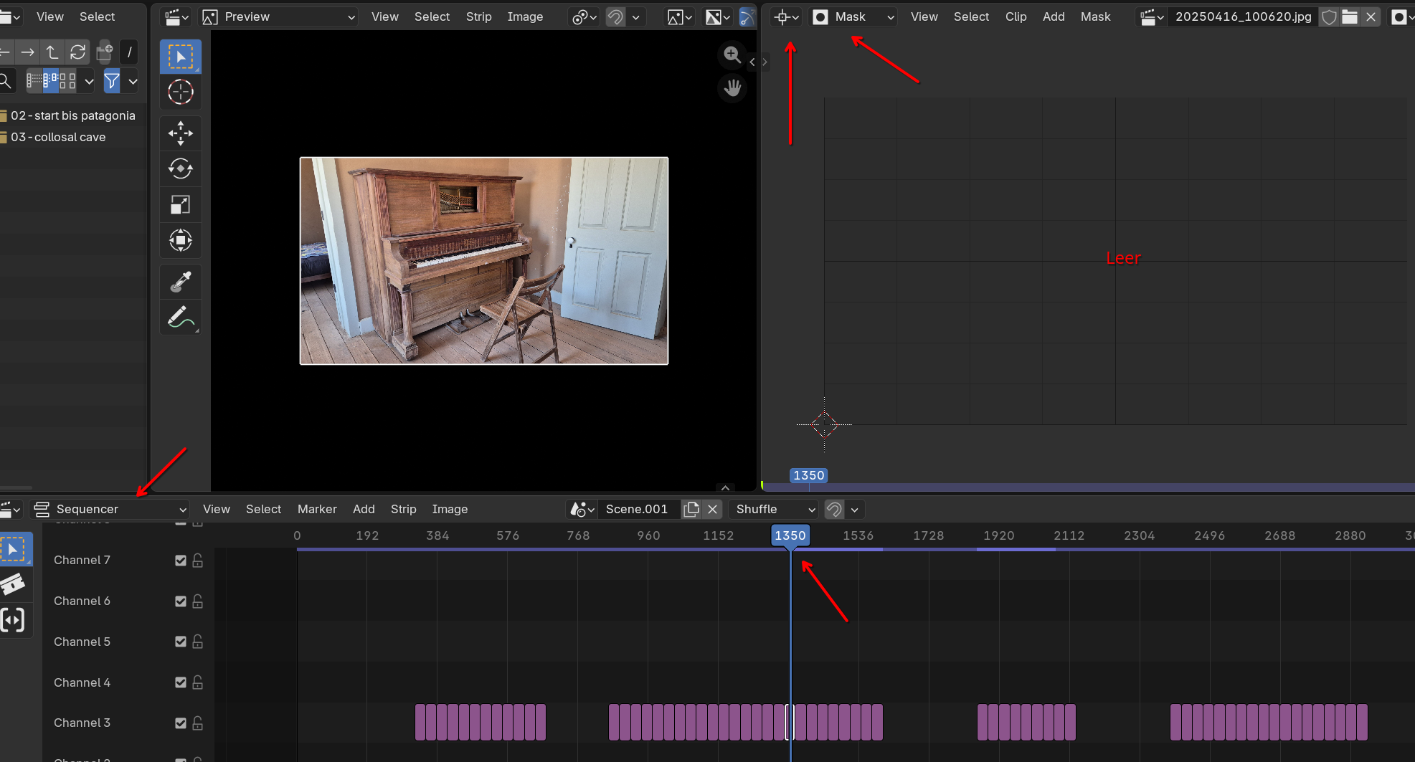Uncheck the Channel 3 mute checkbox

[x=181, y=723]
